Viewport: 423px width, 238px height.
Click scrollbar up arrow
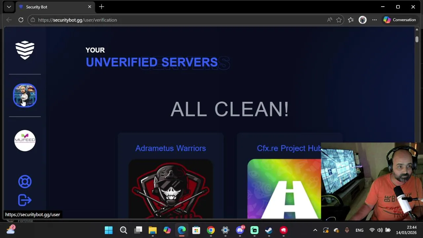coord(417,29)
